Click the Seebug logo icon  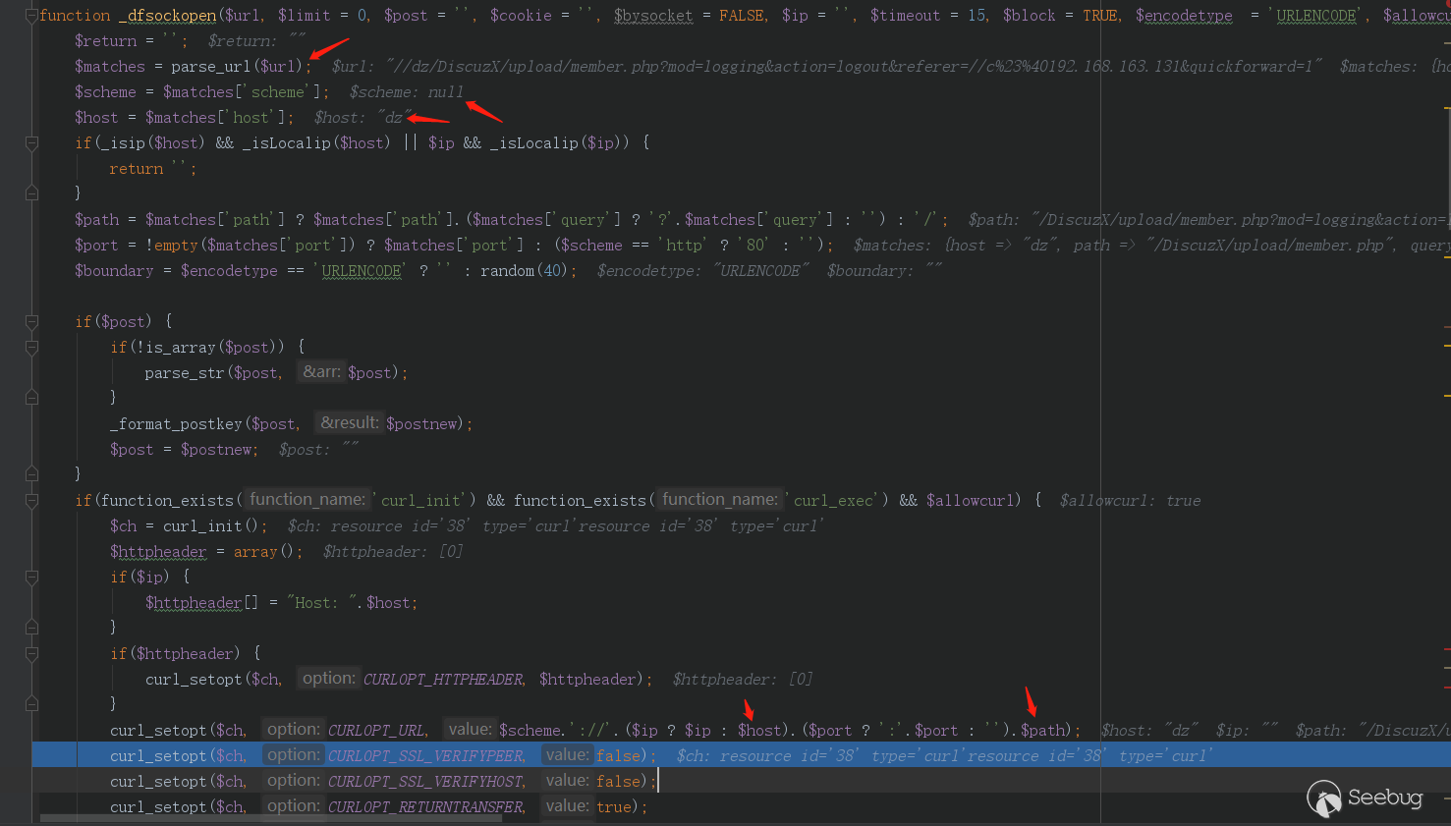(x=1324, y=798)
